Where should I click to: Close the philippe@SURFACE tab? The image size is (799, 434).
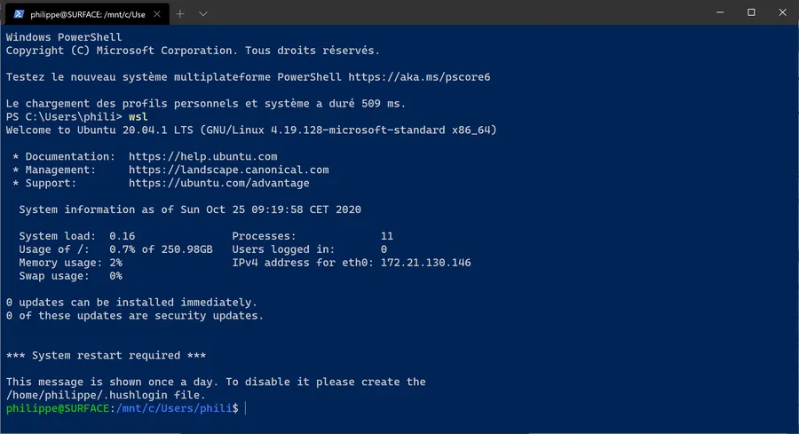(157, 13)
